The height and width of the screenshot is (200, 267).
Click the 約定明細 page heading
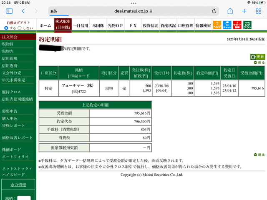coord(50,39)
